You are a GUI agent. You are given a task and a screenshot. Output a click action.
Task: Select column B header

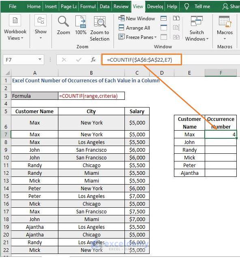click(x=91, y=73)
